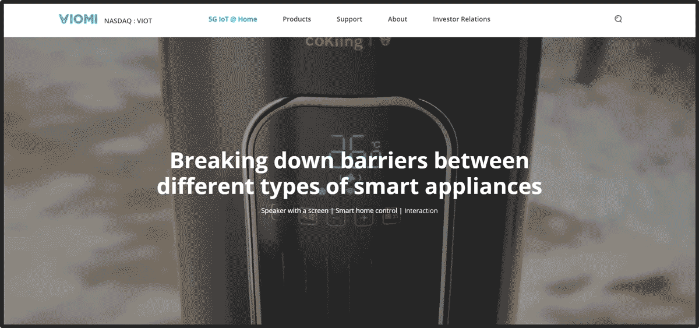Click the plus button on the appliance panel
Viewport: 699px width, 328px height.
(x=363, y=218)
